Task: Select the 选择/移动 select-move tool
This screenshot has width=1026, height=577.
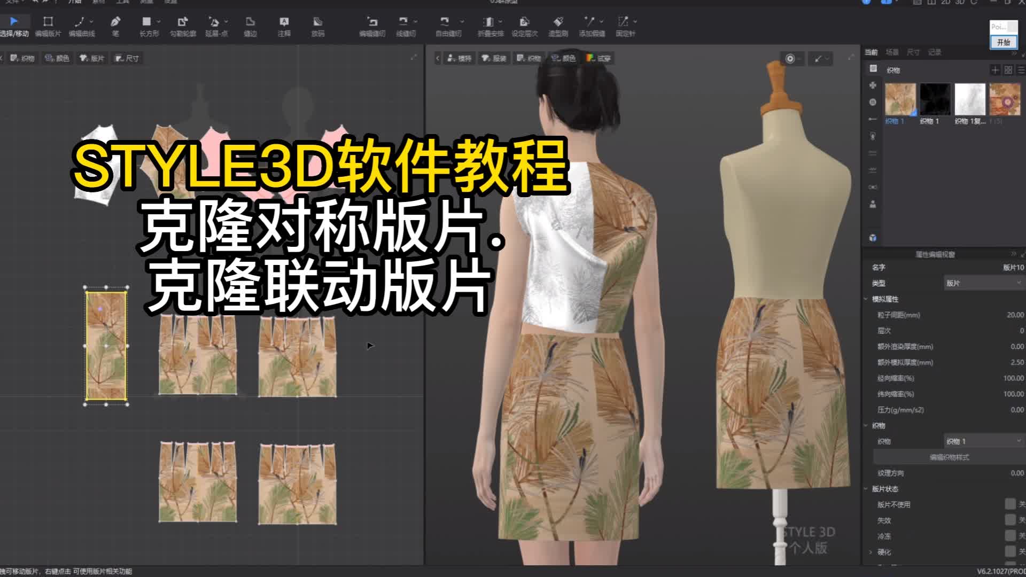Action: tap(14, 26)
